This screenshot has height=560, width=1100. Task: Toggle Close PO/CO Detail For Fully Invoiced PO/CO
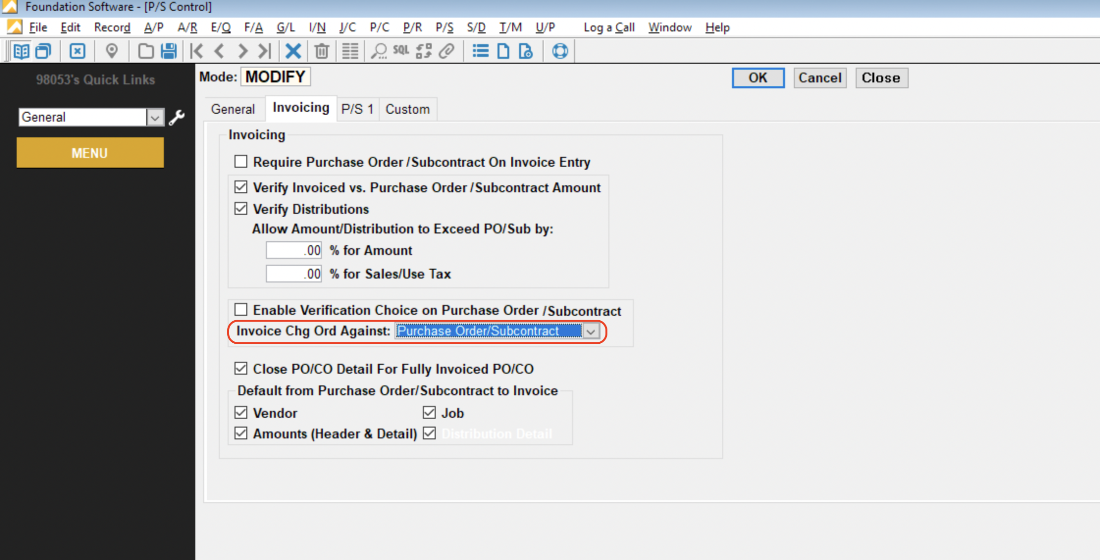pyautogui.click(x=241, y=369)
